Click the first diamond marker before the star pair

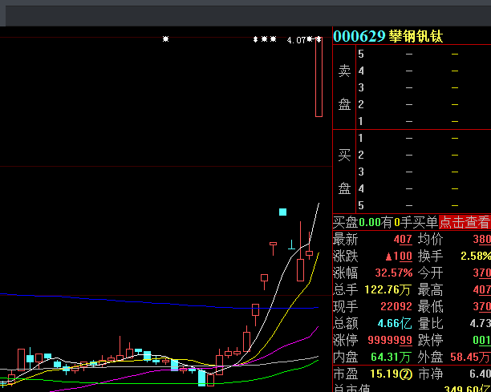[255, 39]
